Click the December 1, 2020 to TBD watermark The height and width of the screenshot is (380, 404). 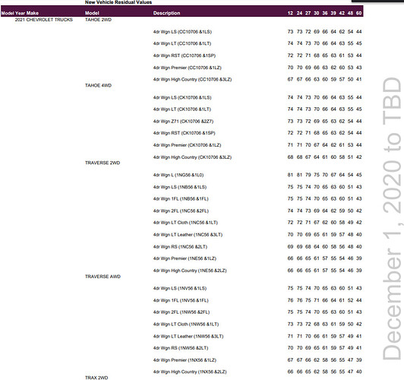392,218
